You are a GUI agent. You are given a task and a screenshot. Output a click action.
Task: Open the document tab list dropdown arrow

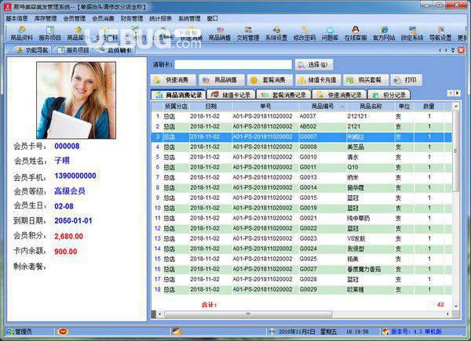point(453,50)
